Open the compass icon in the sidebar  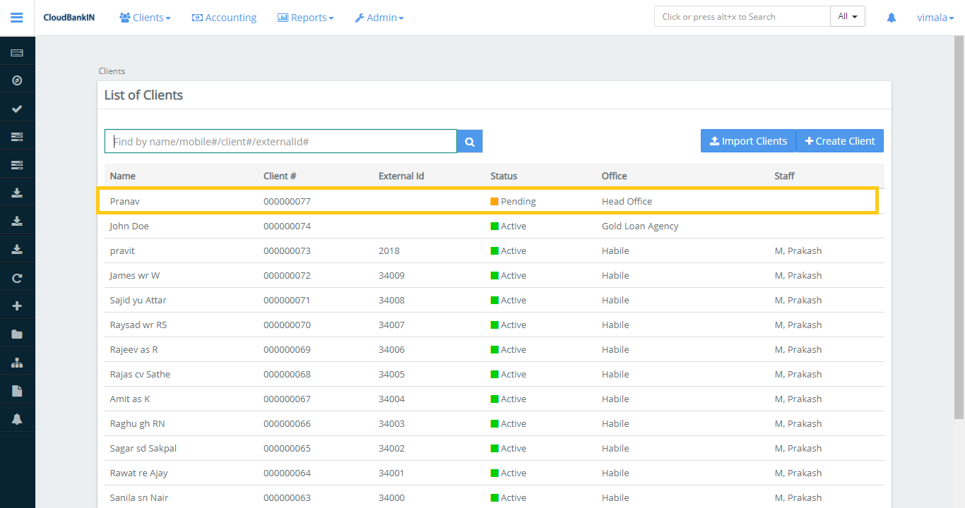tap(17, 80)
